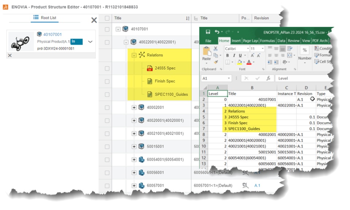350x210 pixels.
Task: Click the Relations network icon in the tree
Action: click(x=142, y=55)
